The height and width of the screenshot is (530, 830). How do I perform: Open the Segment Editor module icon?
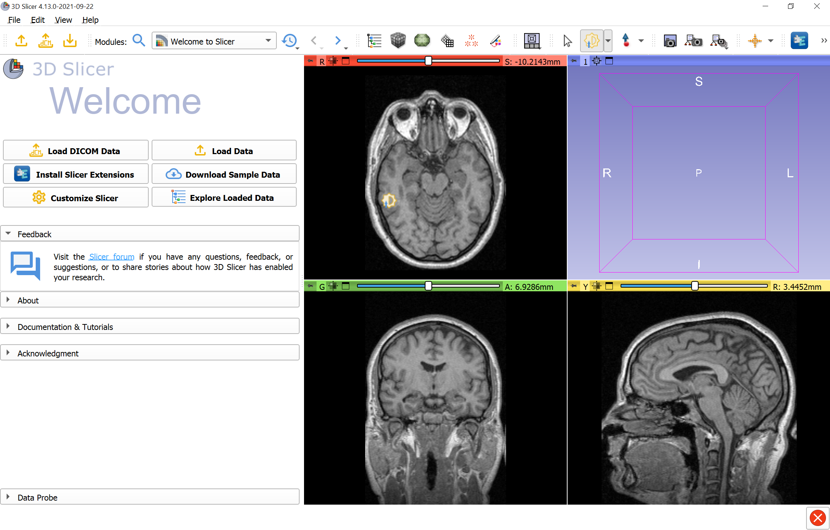496,41
